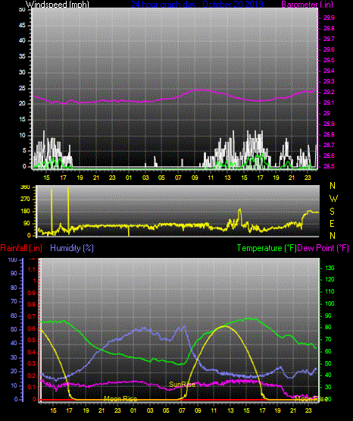Click the "1.1" rainfall axis value in red
Viewport: 353px width, 421px height.
point(32,269)
